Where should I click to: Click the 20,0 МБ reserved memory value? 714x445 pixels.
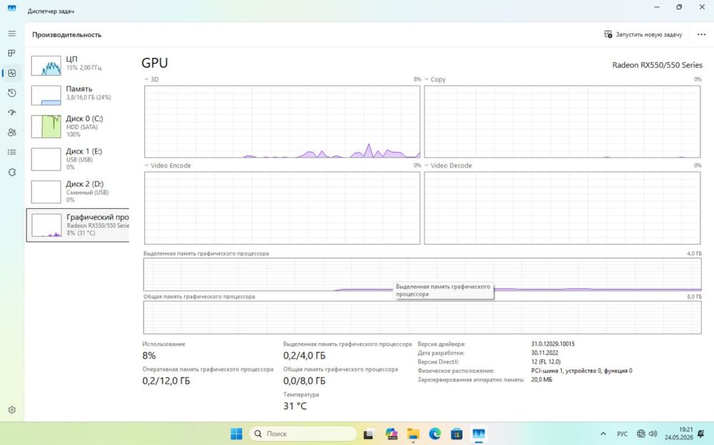pyautogui.click(x=541, y=379)
